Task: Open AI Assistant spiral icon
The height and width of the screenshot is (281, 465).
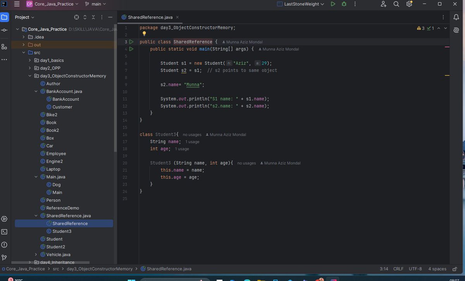Action: pyautogui.click(x=456, y=30)
